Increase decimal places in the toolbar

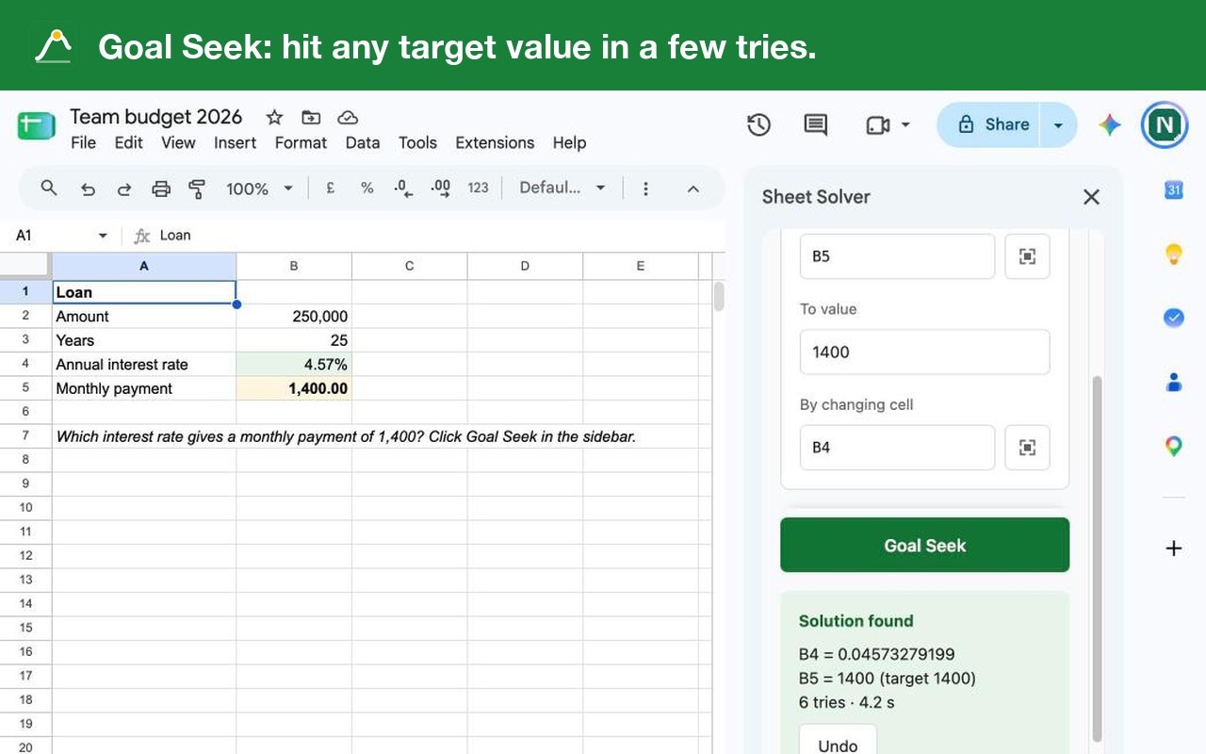tap(440, 188)
